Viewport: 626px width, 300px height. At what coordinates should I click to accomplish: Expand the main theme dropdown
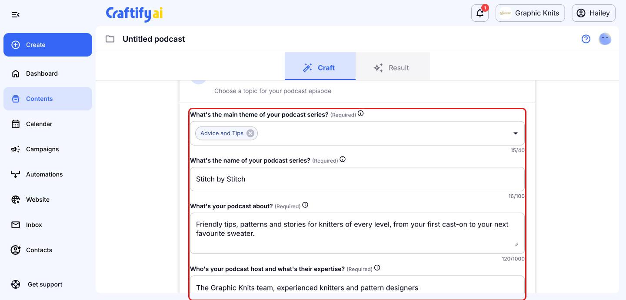[x=516, y=133]
